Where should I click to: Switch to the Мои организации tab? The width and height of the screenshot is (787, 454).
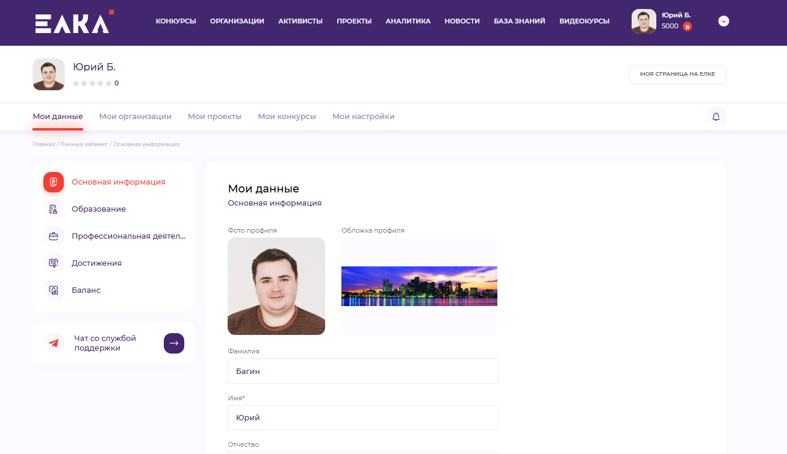click(x=135, y=117)
